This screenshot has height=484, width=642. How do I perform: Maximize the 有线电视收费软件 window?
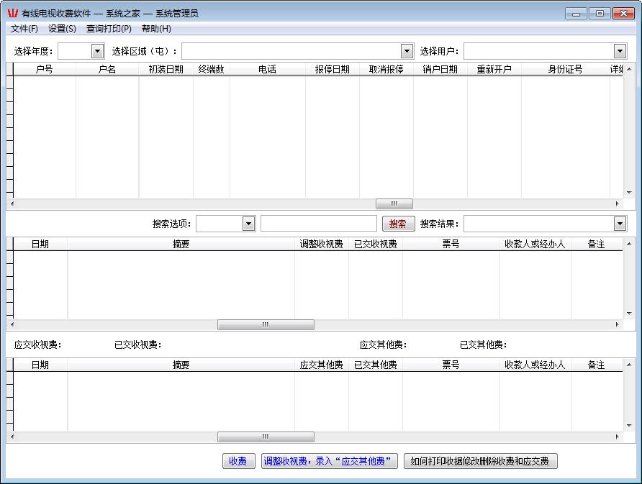coord(600,14)
